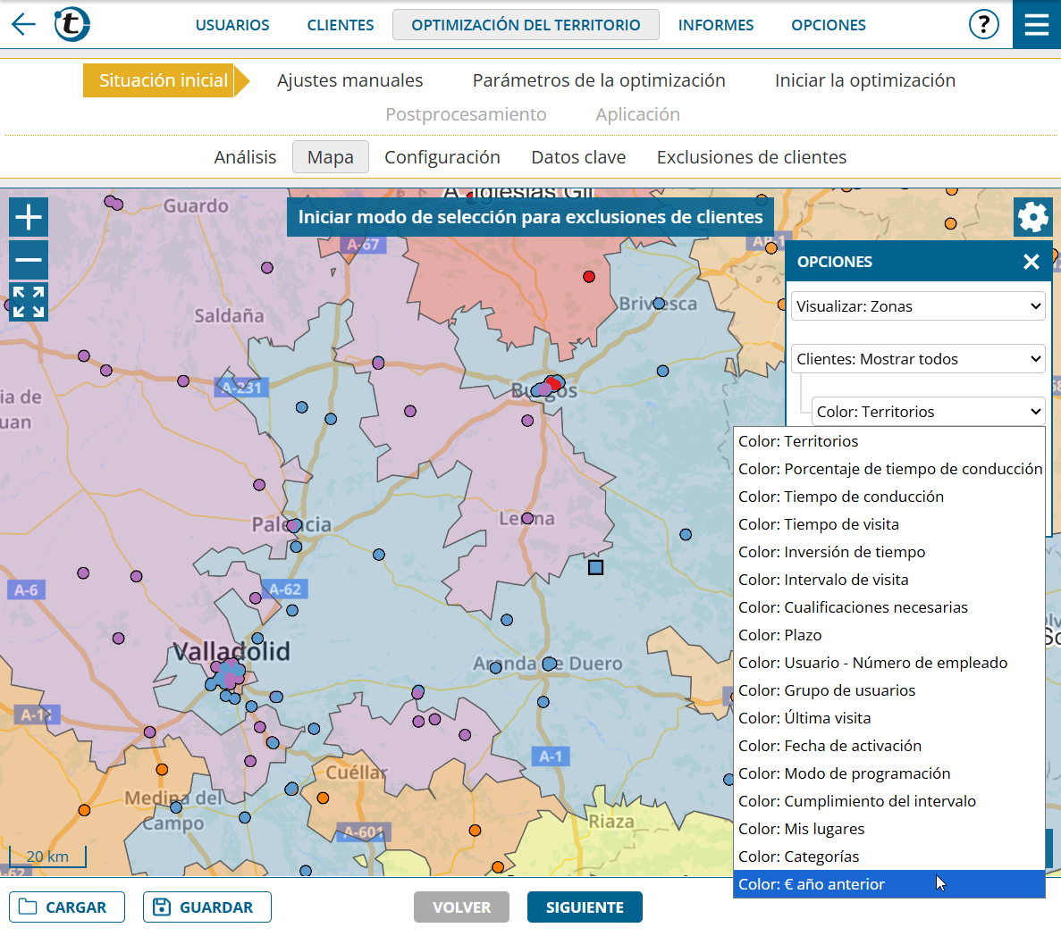Zoom out of the map
The height and width of the screenshot is (936, 1061).
click(x=29, y=261)
